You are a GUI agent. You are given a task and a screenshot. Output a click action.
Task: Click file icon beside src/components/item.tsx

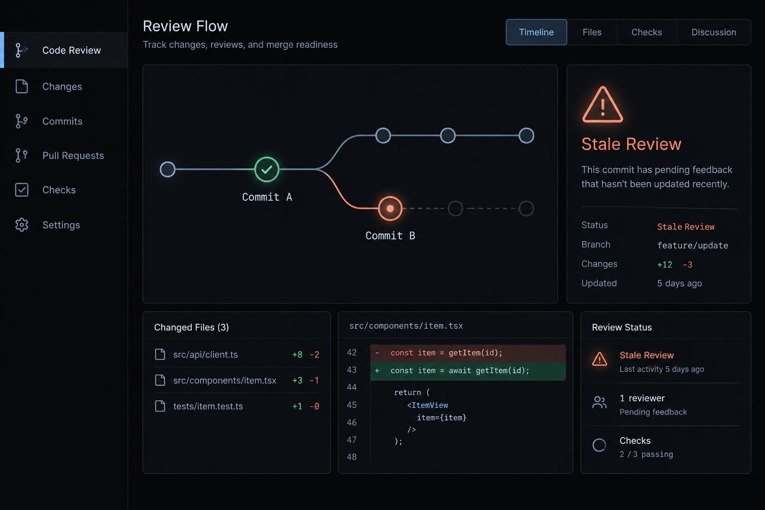pyautogui.click(x=160, y=380)
